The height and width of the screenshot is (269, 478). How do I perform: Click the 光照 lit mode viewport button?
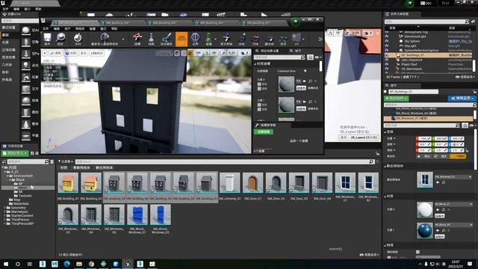70,53
